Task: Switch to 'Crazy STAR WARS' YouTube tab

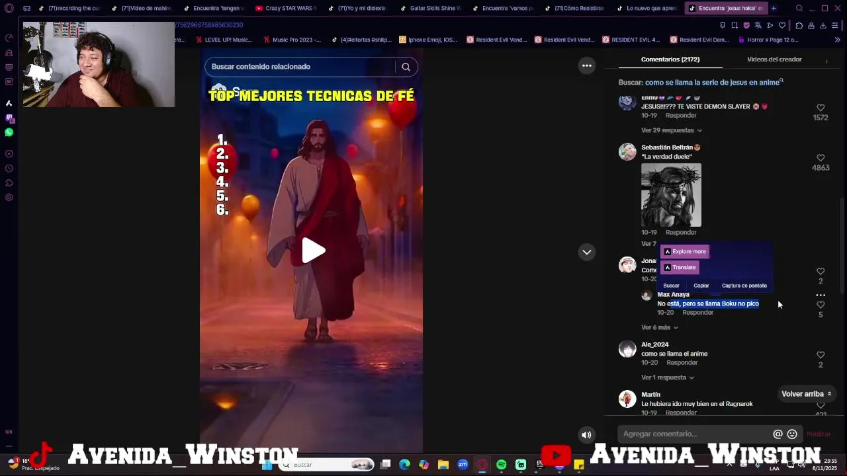Action: tap(286, 9)
